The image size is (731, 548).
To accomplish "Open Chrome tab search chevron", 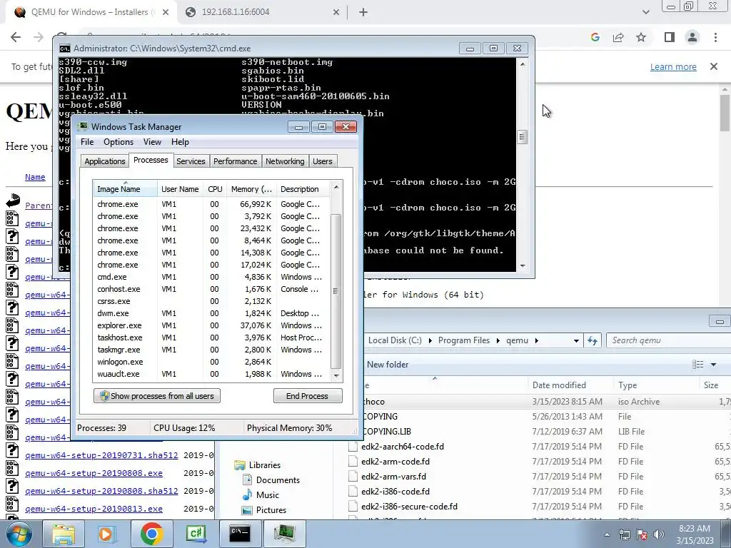I will pyautogui.click(x=645, y=12).
